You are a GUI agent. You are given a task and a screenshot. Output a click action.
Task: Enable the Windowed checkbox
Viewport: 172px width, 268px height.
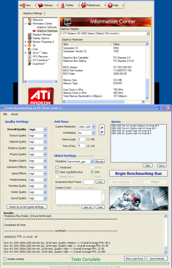coord(57,167)
